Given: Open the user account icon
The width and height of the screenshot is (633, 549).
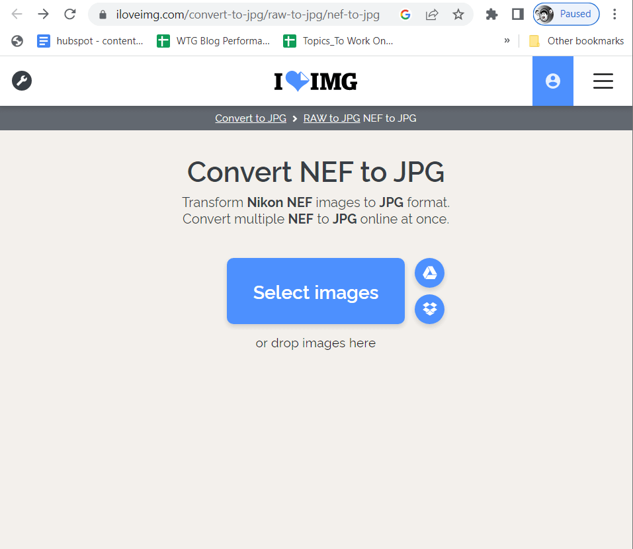Looking at the screenshot, I should (553, 81).
